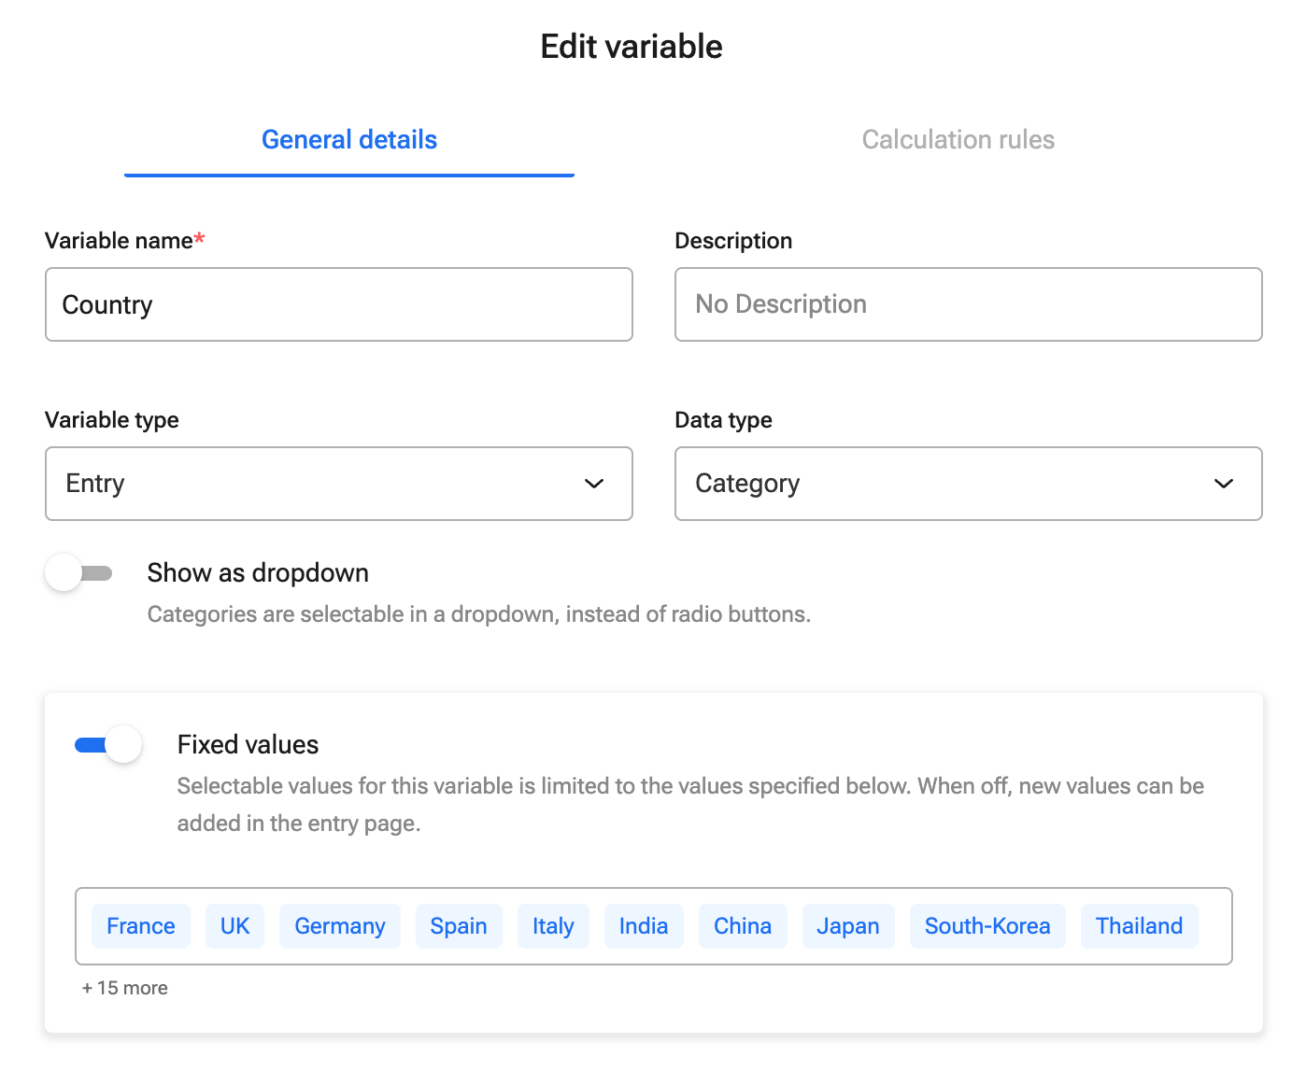Click the Japan value tag
Screen dimensions: 1306x1070
pos(848,926)
